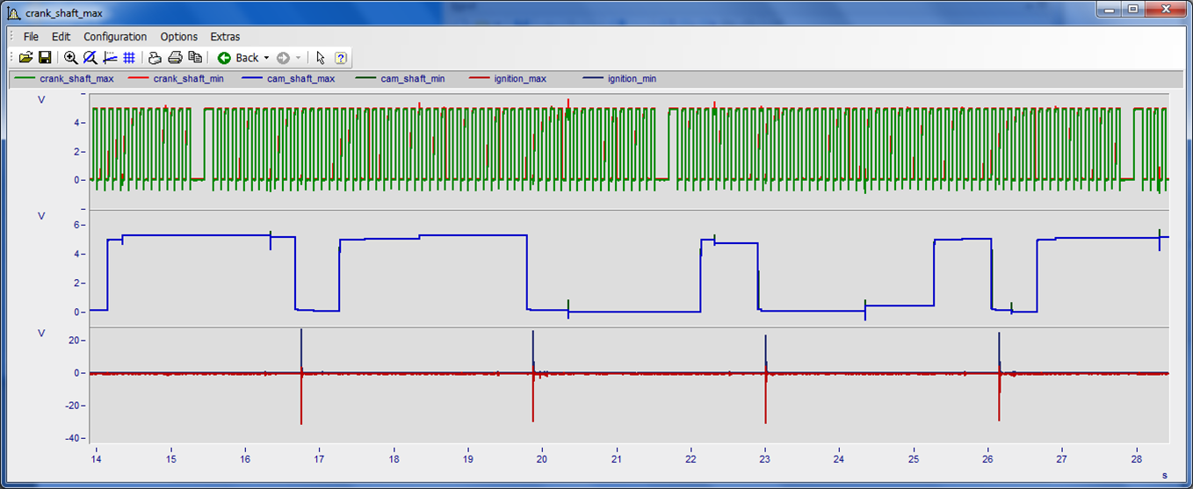Click the crank_shaft_max legend entry

point(76,79)
